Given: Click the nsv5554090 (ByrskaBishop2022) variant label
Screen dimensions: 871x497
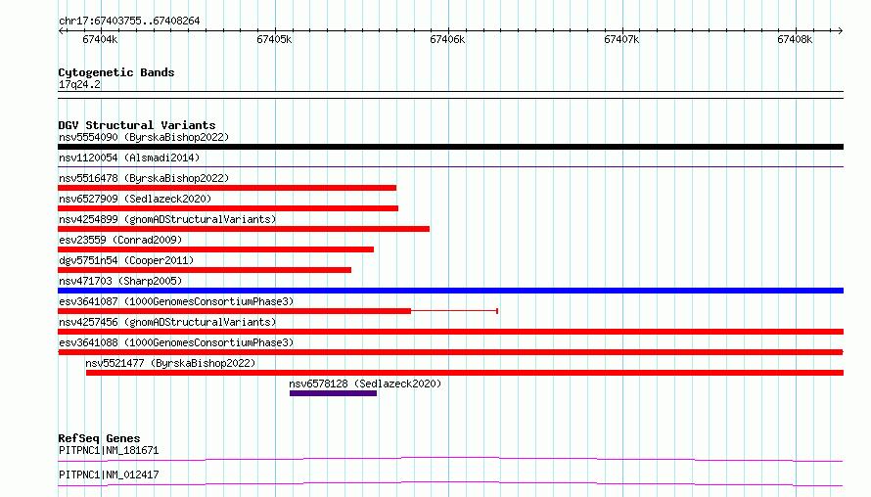Looking at the screenshot, I should click(144, 137).
